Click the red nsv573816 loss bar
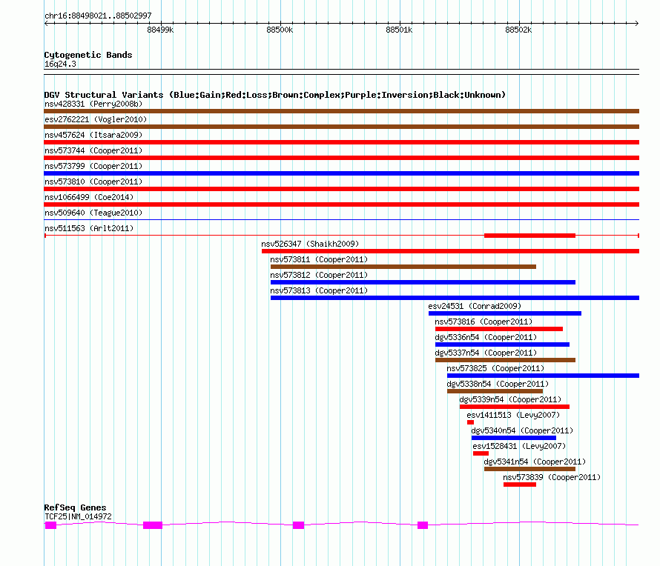Image resolution: width=660 pixels, height=566 pixels. point(499,329)
